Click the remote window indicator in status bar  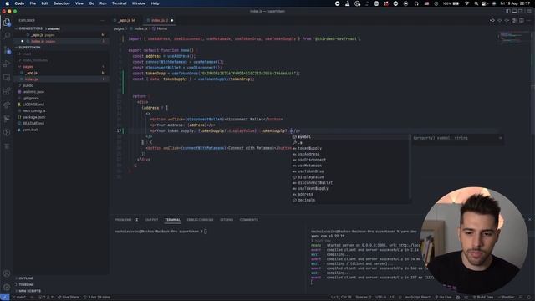pos(4,298)
